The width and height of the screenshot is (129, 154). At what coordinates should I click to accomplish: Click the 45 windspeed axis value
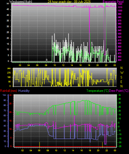click(x=8, y=9)
